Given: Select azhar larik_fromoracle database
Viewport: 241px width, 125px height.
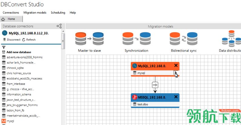Looking at the screenshot, I should pos(21,63).
